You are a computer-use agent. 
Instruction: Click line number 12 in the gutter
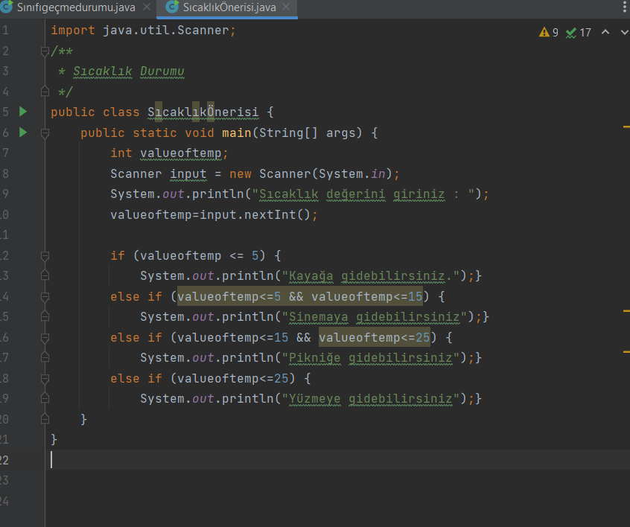tap(7, 255)
